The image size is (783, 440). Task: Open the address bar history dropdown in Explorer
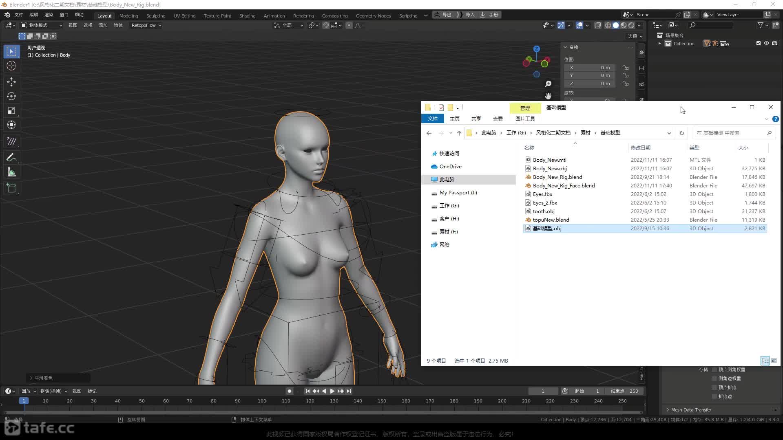pos(669,133)
